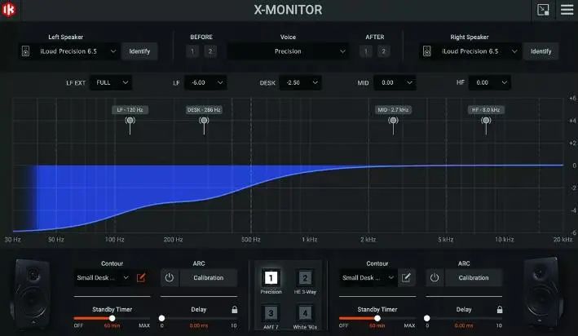The image size is (578, 336).
Task: Click the right Standby Timer 60 min value
Action: [377, 325]
